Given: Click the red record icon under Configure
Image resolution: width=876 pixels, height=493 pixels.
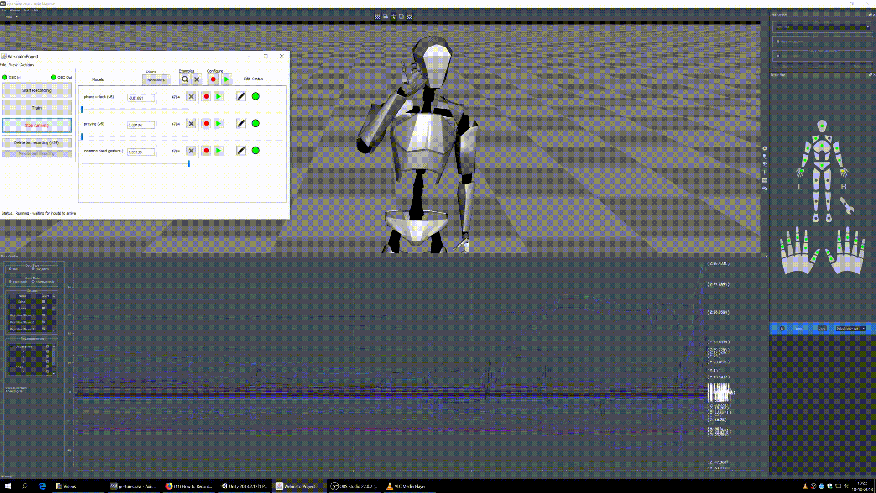Looking at the screenshot, I should (x=213, y=79).
